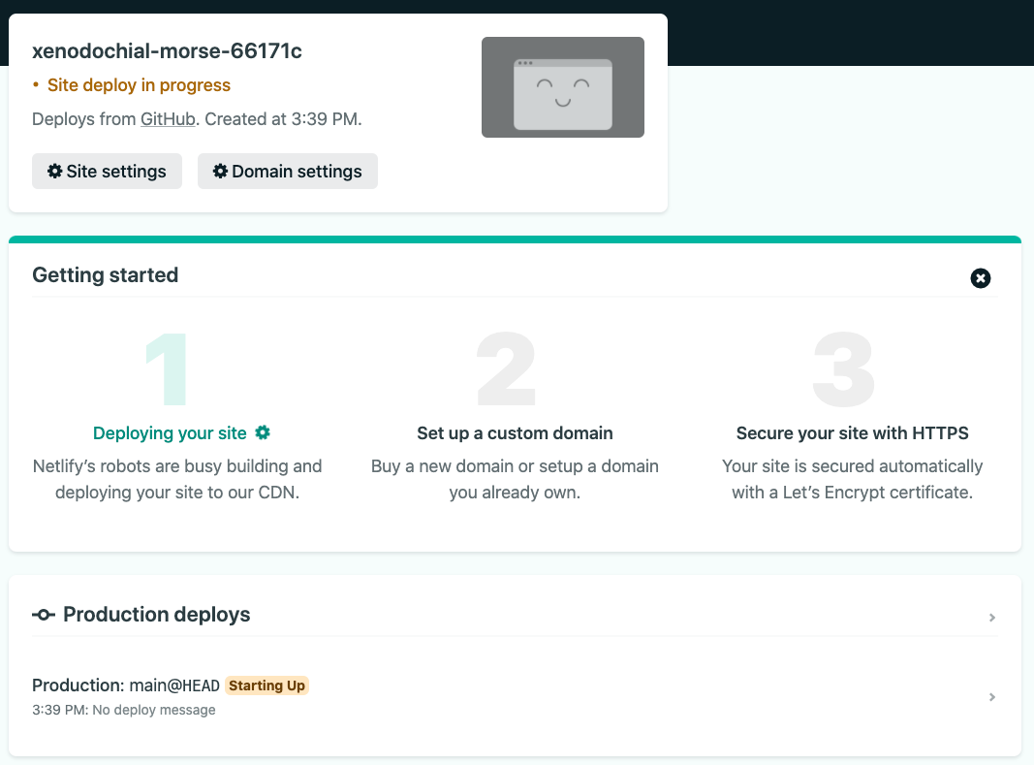This screenshot has height=765, width=1034.
Task: Open the main@HEAD deploy row chevron
Action: (991, 697)
